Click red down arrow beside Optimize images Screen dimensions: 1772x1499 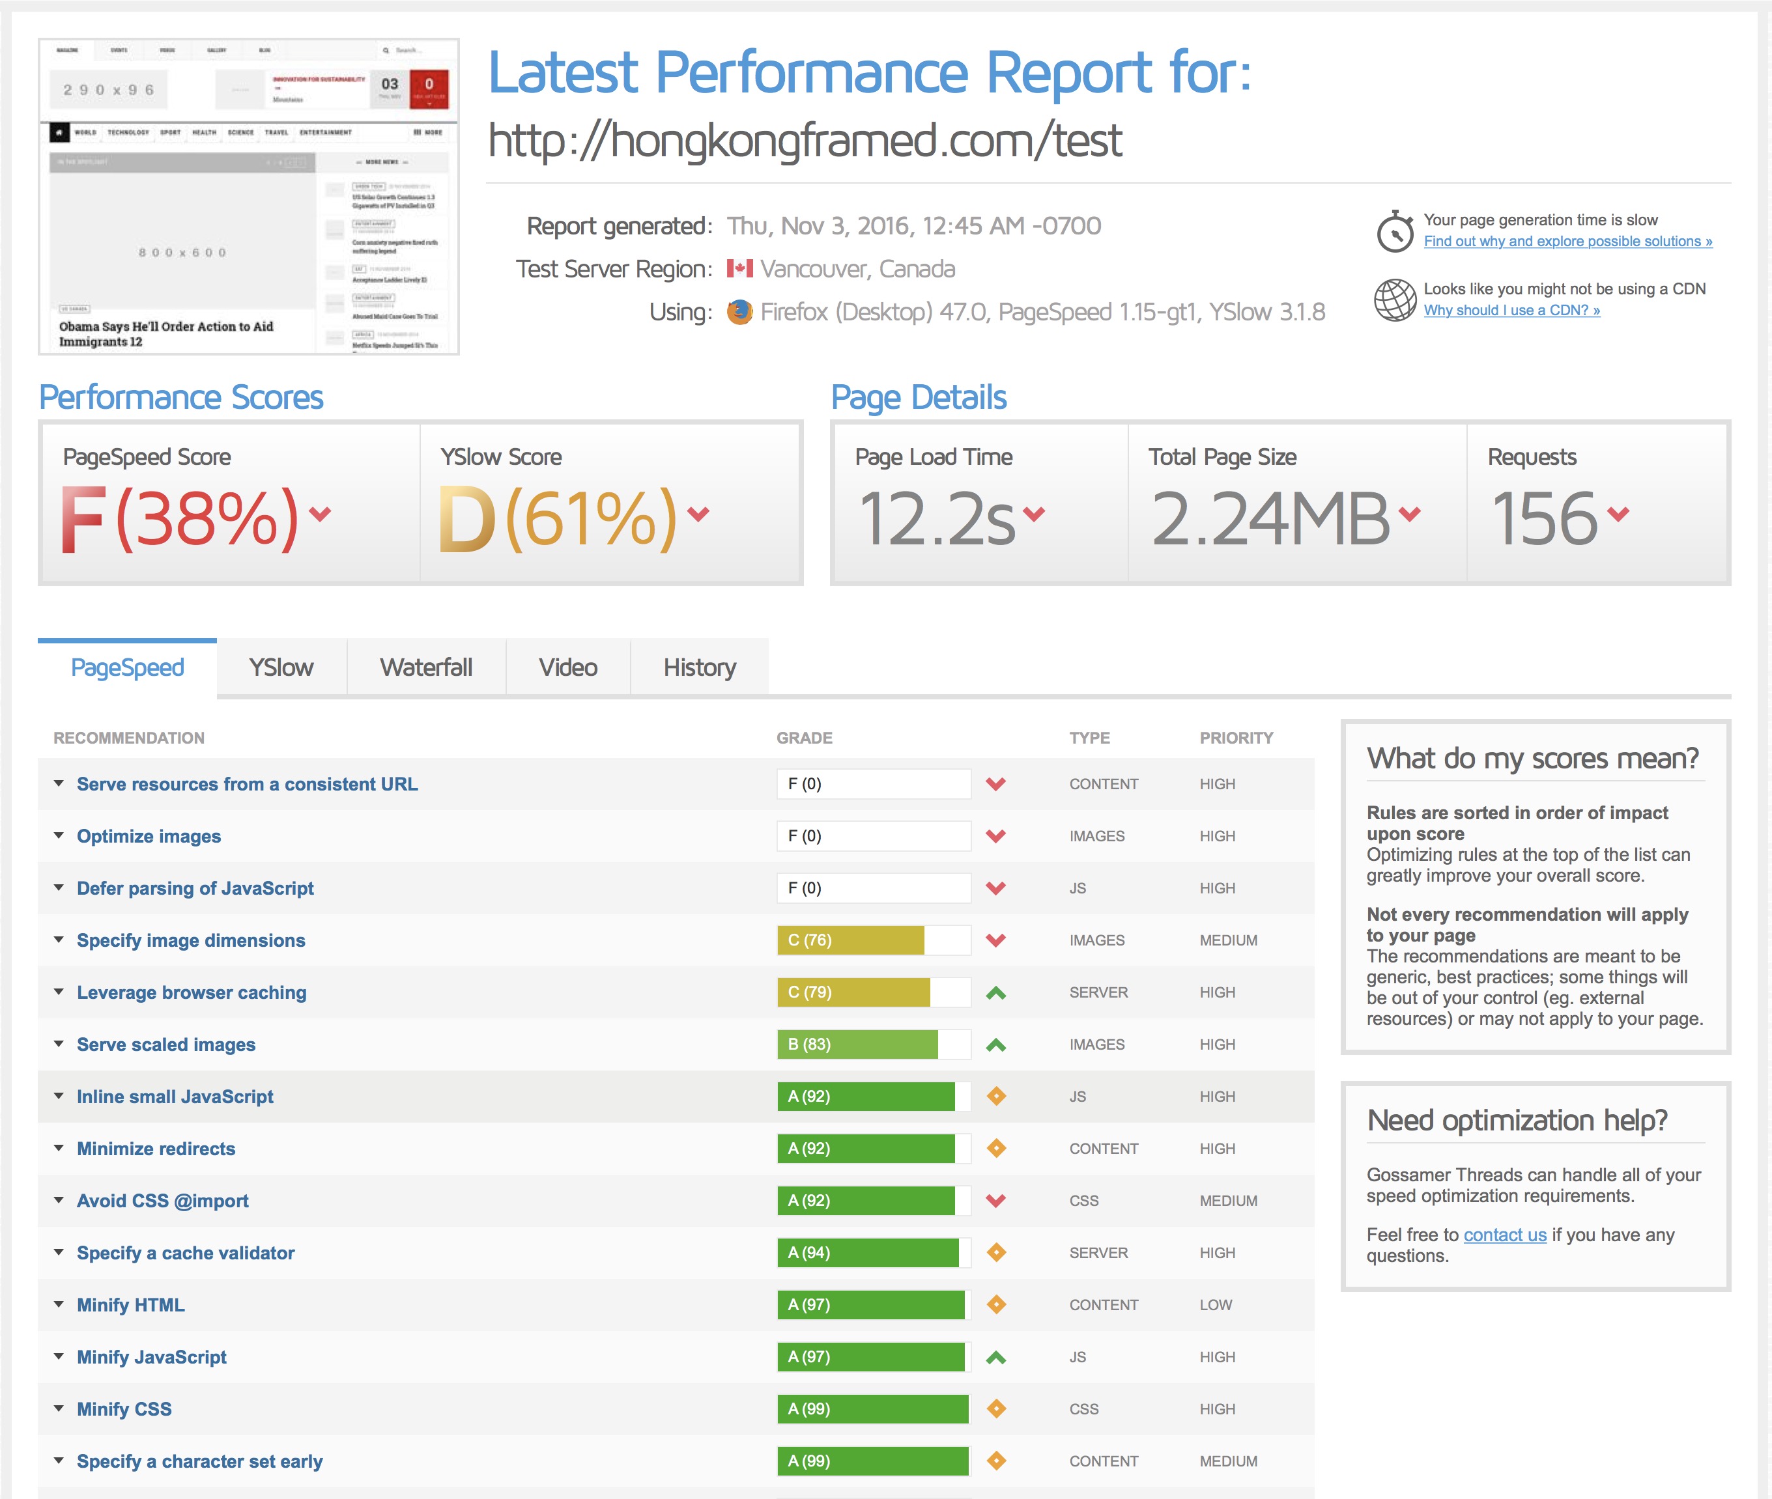tap(995, 836)
